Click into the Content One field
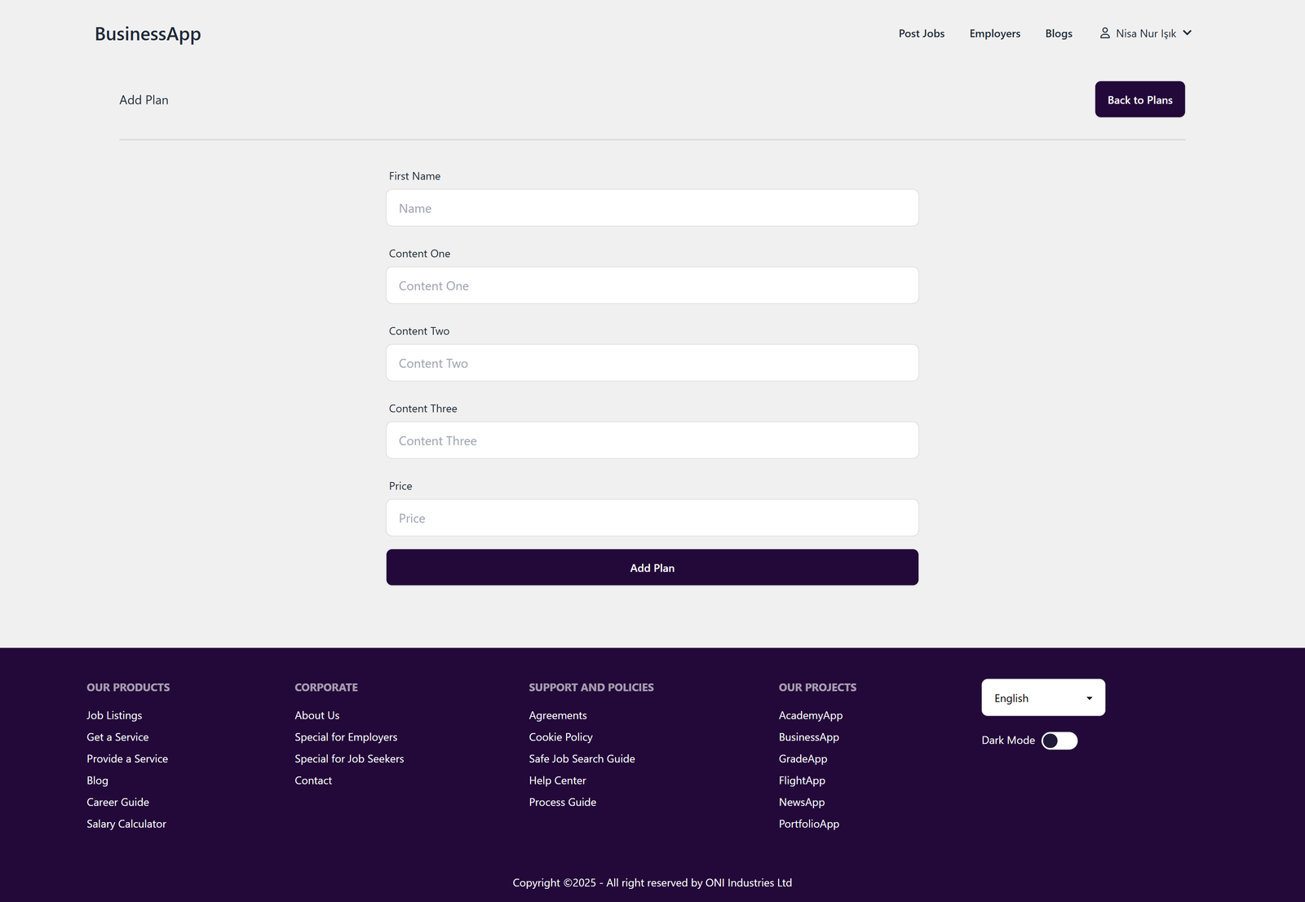Image resolution: width=1305 pixels, height=902 pixels. (x=652, y=286)
